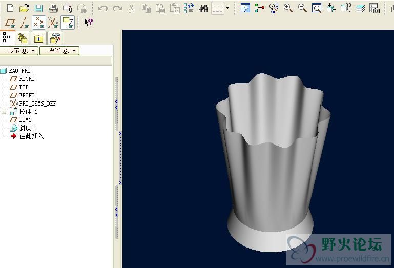Create a new file with New icon
Screen dimensions: 394x268
pos(10,8)
